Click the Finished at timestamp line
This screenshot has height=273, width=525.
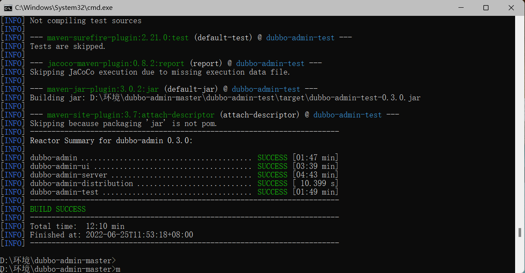[112, 235]
